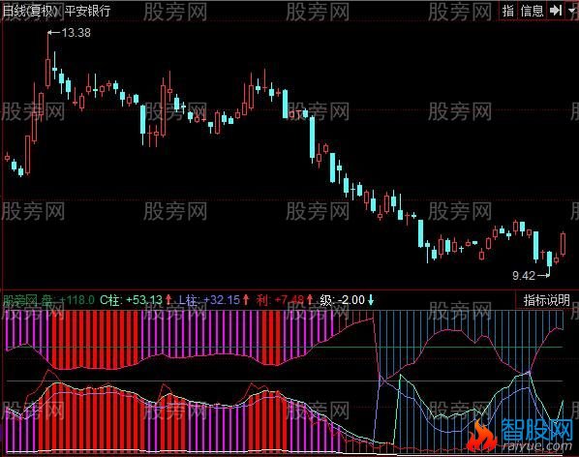579x457 pixels.
Task: Click the 日线(复权) period label
Action: click(31, 11)
